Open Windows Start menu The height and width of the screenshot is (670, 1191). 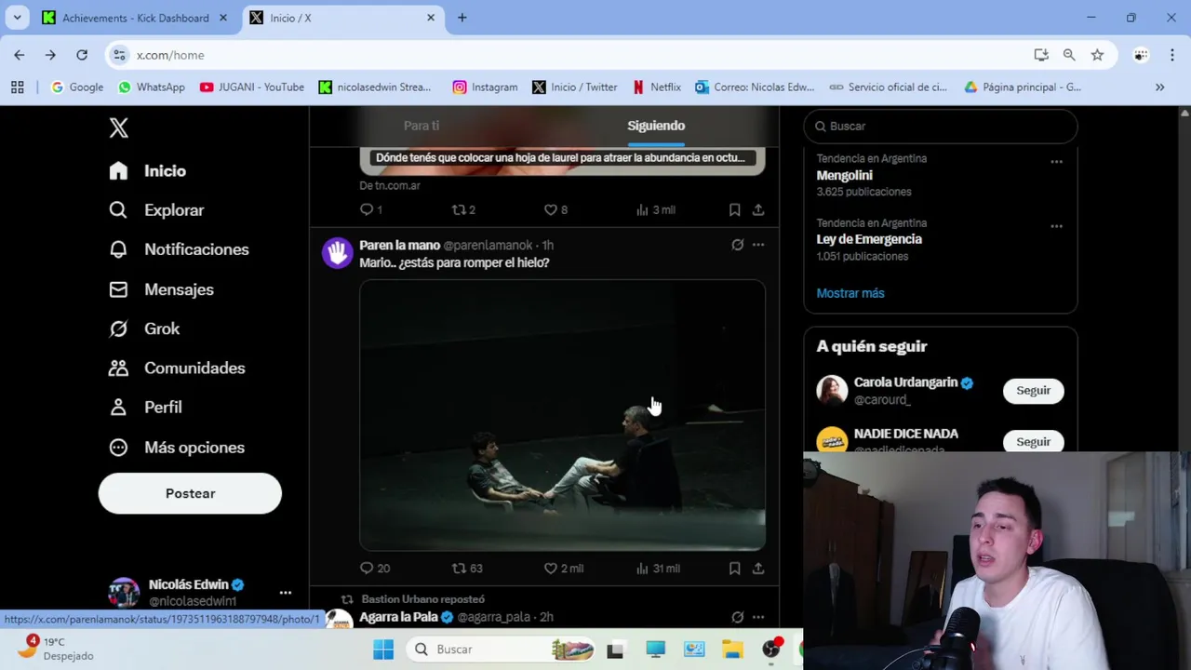tap(383, 650)
